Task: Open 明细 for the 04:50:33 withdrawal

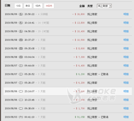Action: click(126, 31)
